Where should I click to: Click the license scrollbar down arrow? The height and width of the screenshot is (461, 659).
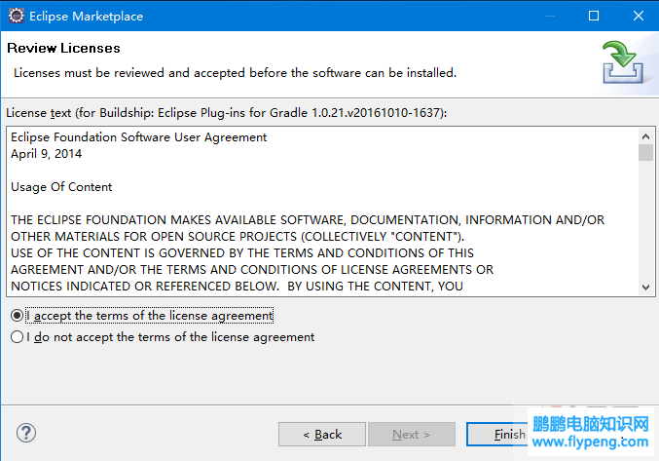(646, 288)
